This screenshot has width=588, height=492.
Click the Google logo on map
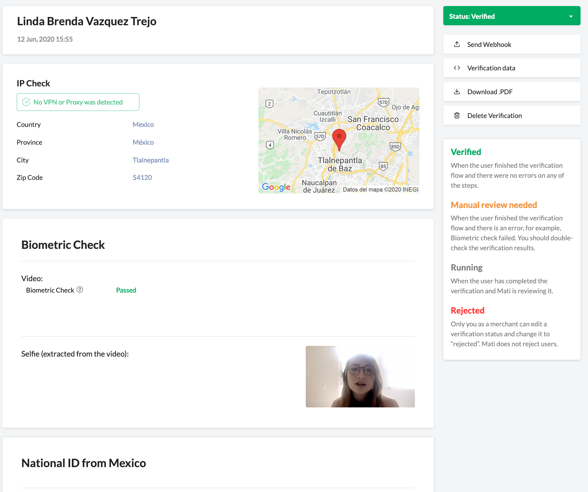tap(276, 187)
